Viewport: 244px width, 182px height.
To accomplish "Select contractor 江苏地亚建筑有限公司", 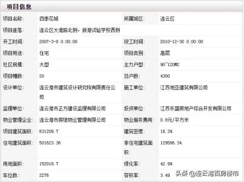I will tap(184, 88).
